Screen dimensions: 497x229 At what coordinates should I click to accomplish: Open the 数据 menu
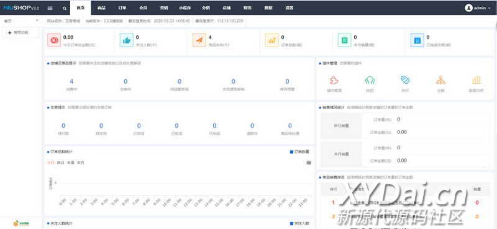coord(268,8)
